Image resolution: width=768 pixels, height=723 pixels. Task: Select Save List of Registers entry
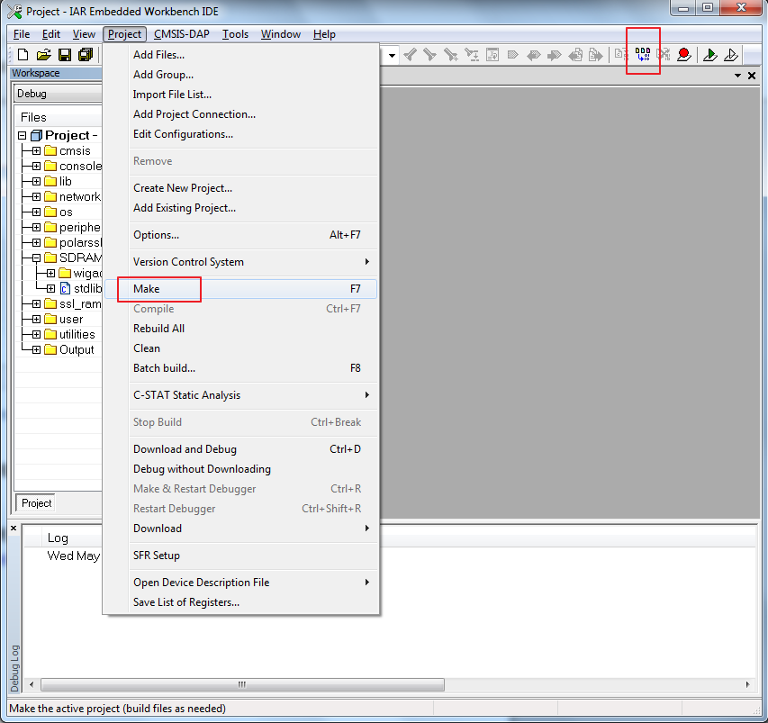[241, 602]
